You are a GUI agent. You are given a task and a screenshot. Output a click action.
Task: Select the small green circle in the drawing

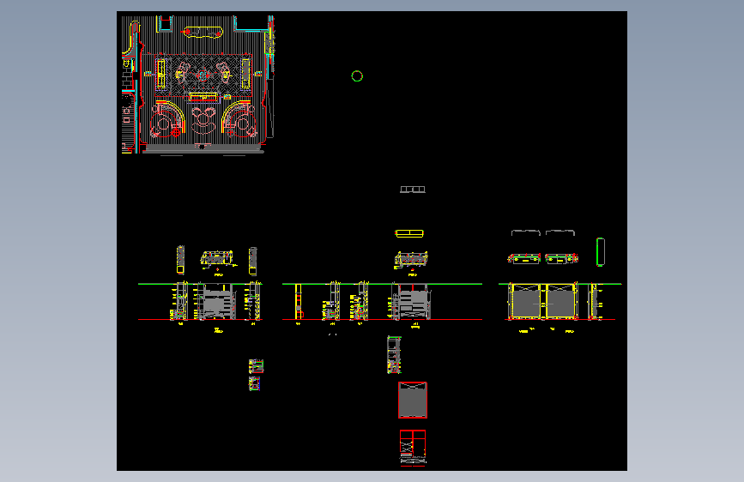(x=357, y=76)
